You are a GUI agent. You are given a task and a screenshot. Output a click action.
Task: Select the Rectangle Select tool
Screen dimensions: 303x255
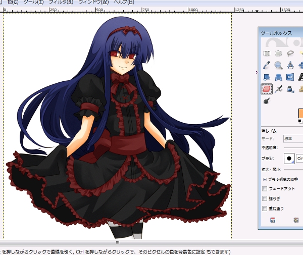[267, 54]
